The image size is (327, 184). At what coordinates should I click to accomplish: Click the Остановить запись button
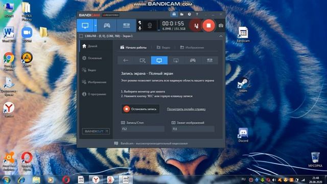(x=141, y=109)
